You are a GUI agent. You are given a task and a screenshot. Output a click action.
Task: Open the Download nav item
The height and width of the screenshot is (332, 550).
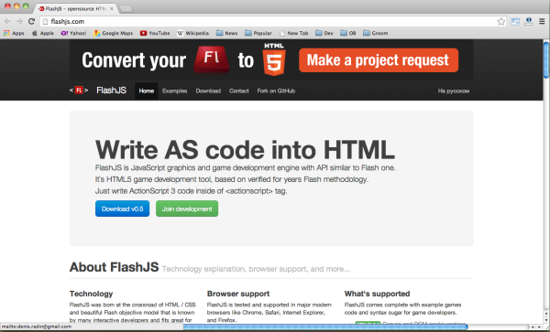click(x=208, y=91)
